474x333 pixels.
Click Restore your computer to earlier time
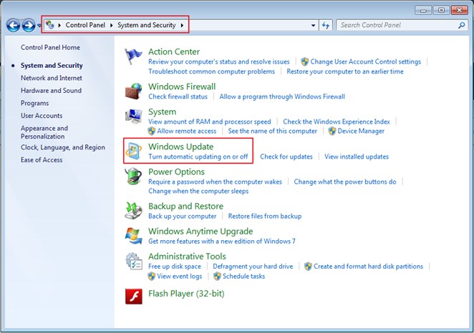[x=345, y=71]
